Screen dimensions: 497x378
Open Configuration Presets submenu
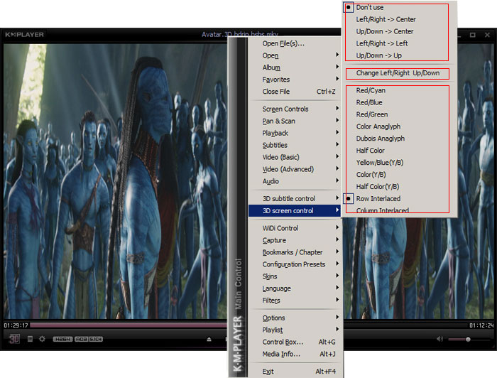click(x=295, y=264)
